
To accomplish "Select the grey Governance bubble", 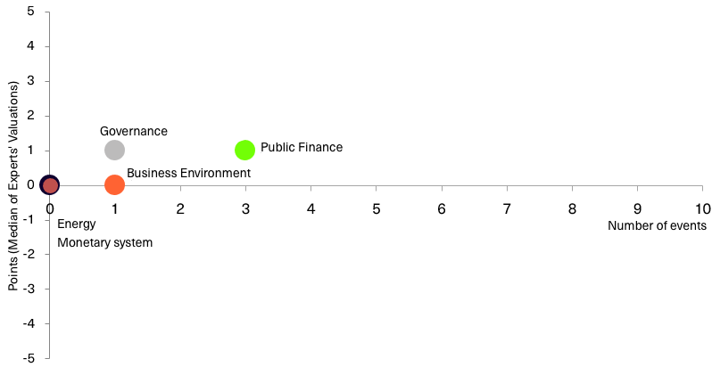I will point(114,150).
